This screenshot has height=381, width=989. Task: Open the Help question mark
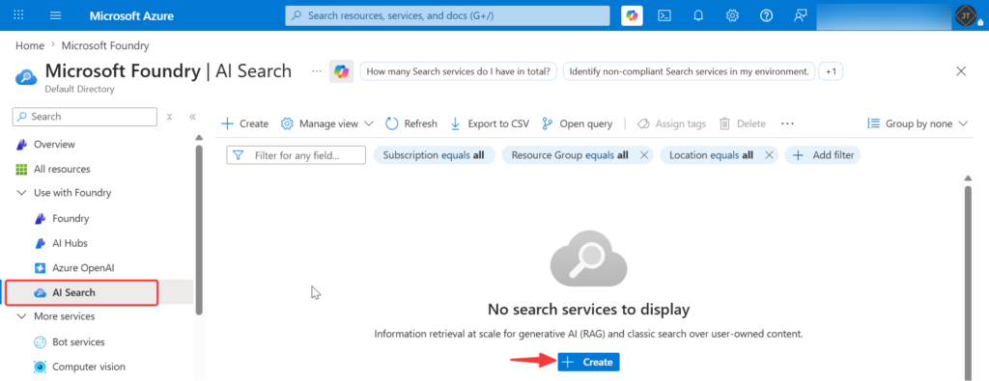766,15
